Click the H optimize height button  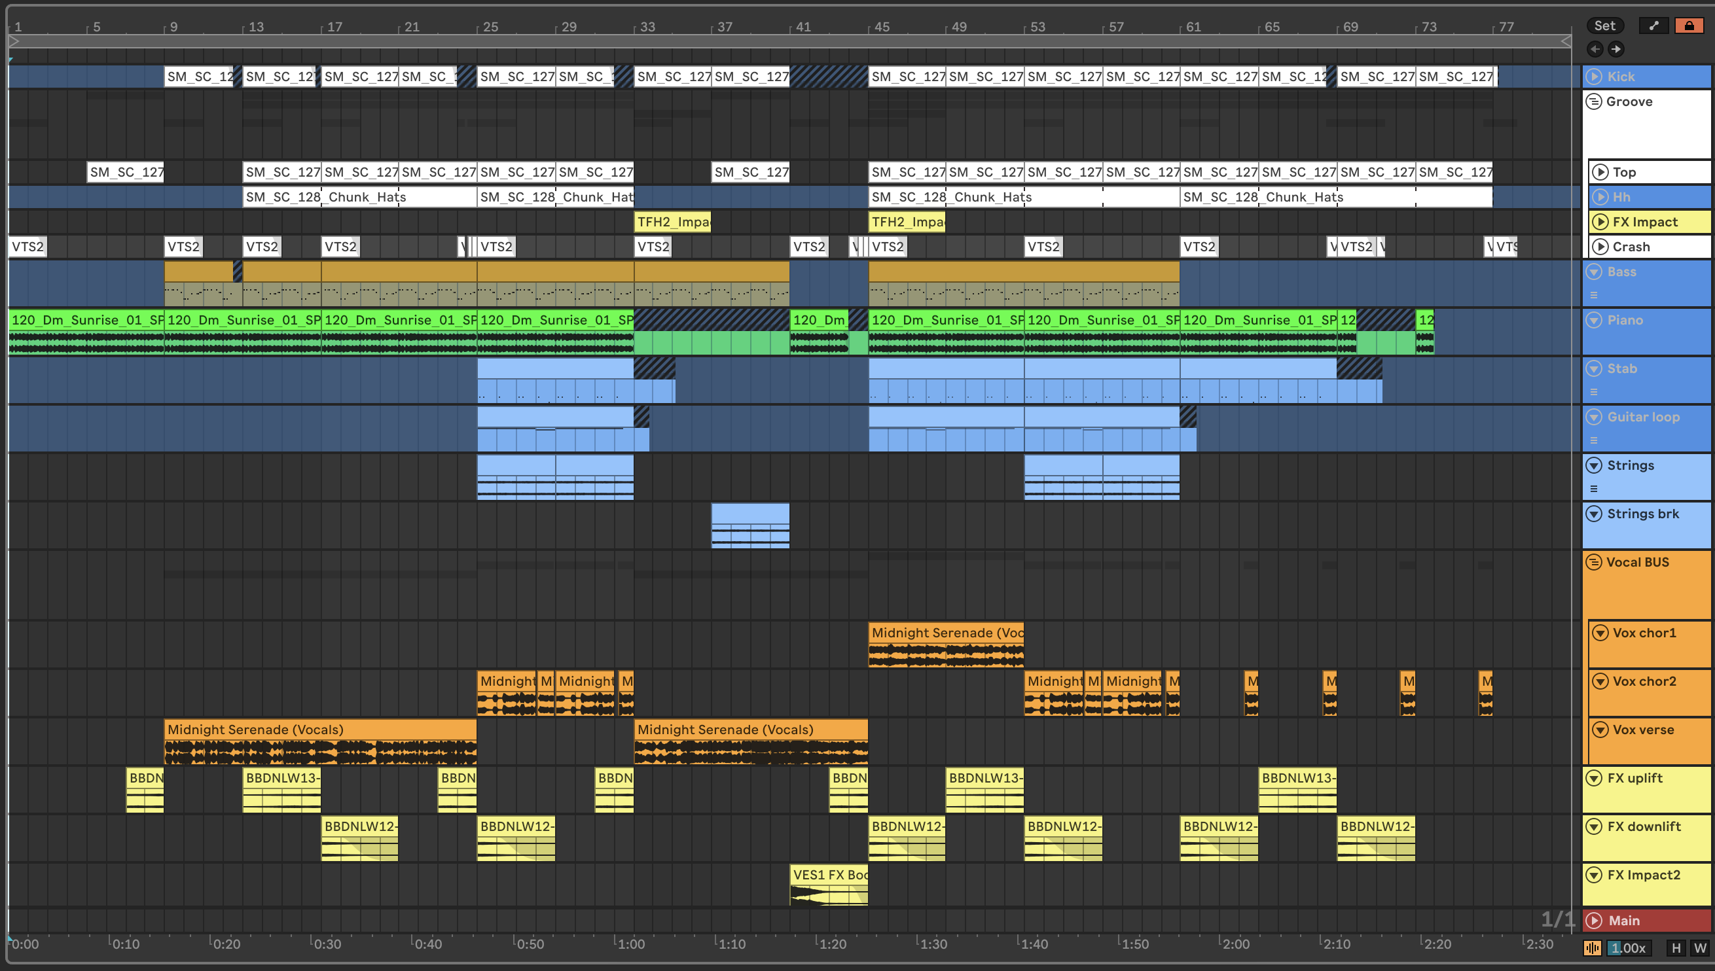(x=1676, y=947)
